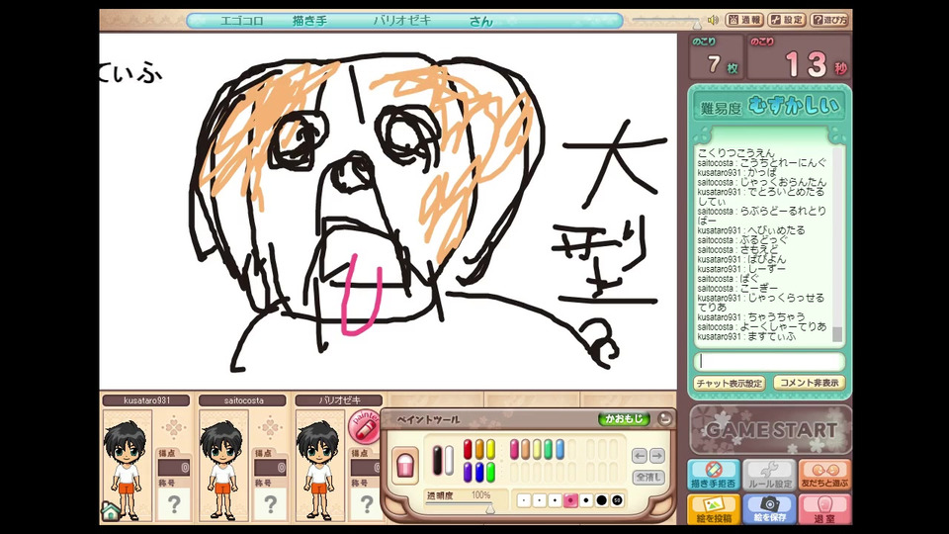
Task: Select the fifth brush size dot
Action: [x=586, y=500]
